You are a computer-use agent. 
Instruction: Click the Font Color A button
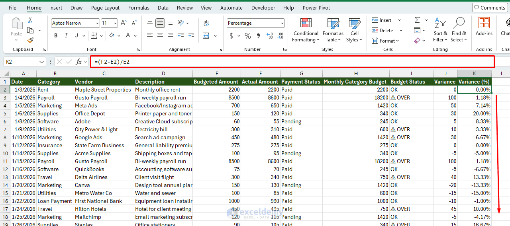[128, 36]
